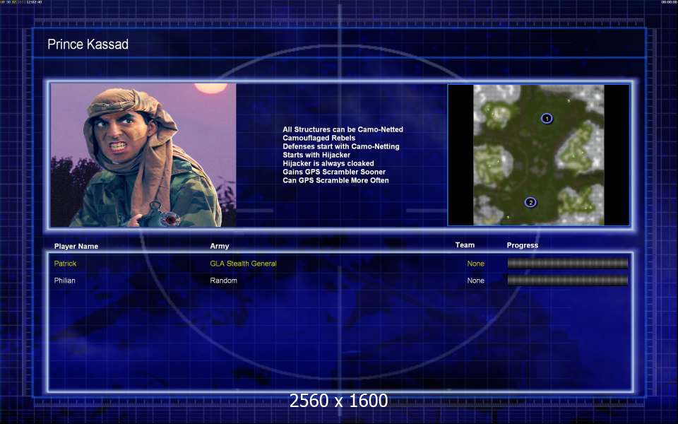Click the map preview thumbnail
This screenshot has height=424, width=678.
pyautogui.click(x=538, y=155)
